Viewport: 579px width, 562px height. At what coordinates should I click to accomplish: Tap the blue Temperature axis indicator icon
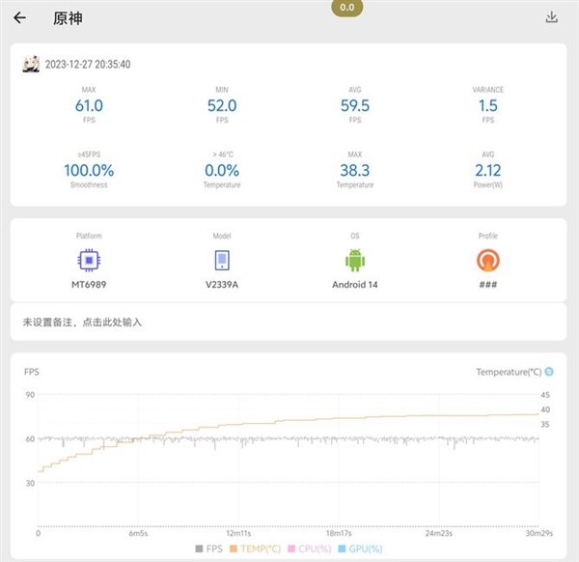pos(549,372)
